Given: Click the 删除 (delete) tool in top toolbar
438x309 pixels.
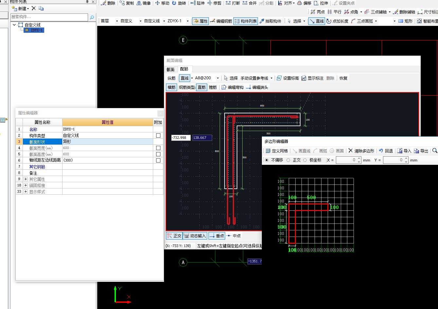Looking at the screenshot, I should (108, 3).
